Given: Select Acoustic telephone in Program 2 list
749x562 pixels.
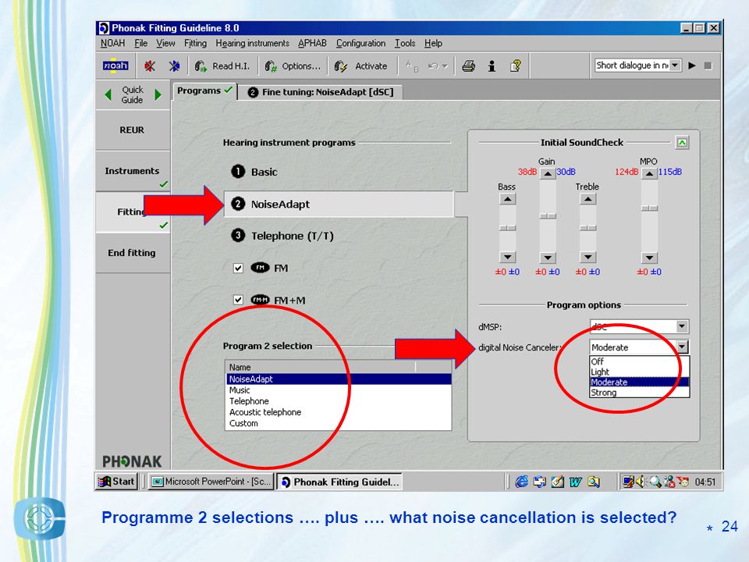Looking at the screenshot, I should (x=339, y=412).
